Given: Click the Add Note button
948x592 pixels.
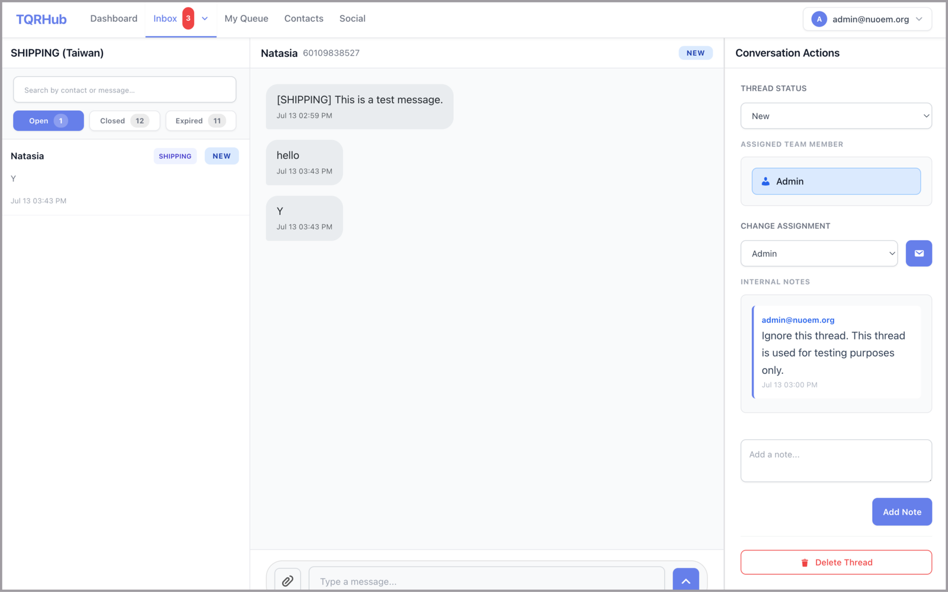Looking at the screenshot, I should tap(902, 512).
